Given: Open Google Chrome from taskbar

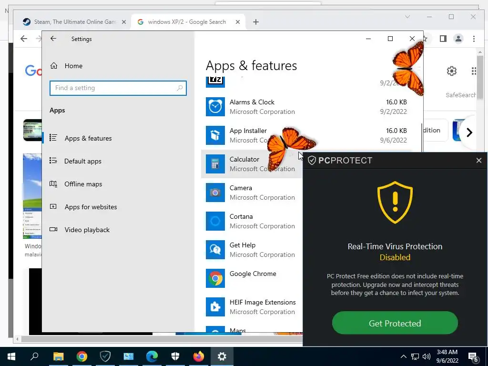Looking at the screenshot, I should 82,356.
